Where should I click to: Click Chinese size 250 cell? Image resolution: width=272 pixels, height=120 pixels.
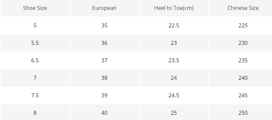click(x=243, y=113)
